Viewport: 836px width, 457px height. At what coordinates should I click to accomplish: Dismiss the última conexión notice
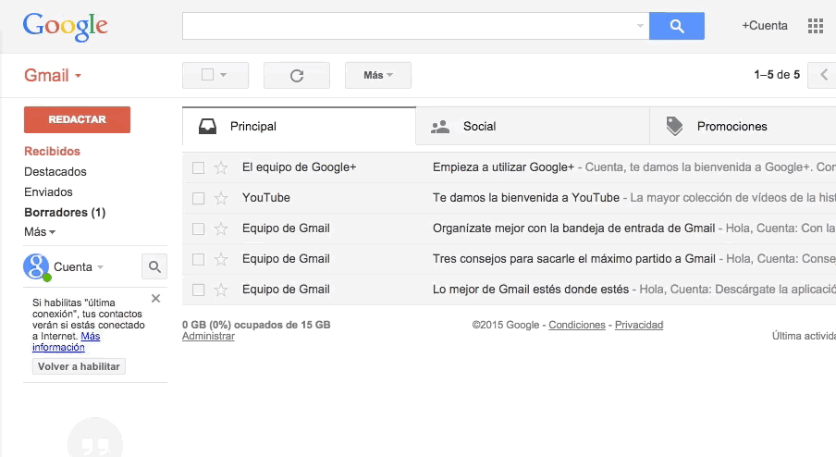tap(155, 299)
